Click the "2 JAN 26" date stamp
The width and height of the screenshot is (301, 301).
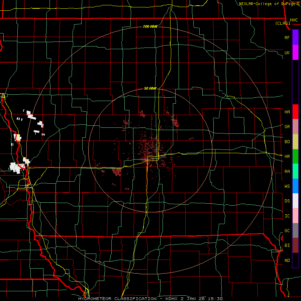[x=193, y=299]
